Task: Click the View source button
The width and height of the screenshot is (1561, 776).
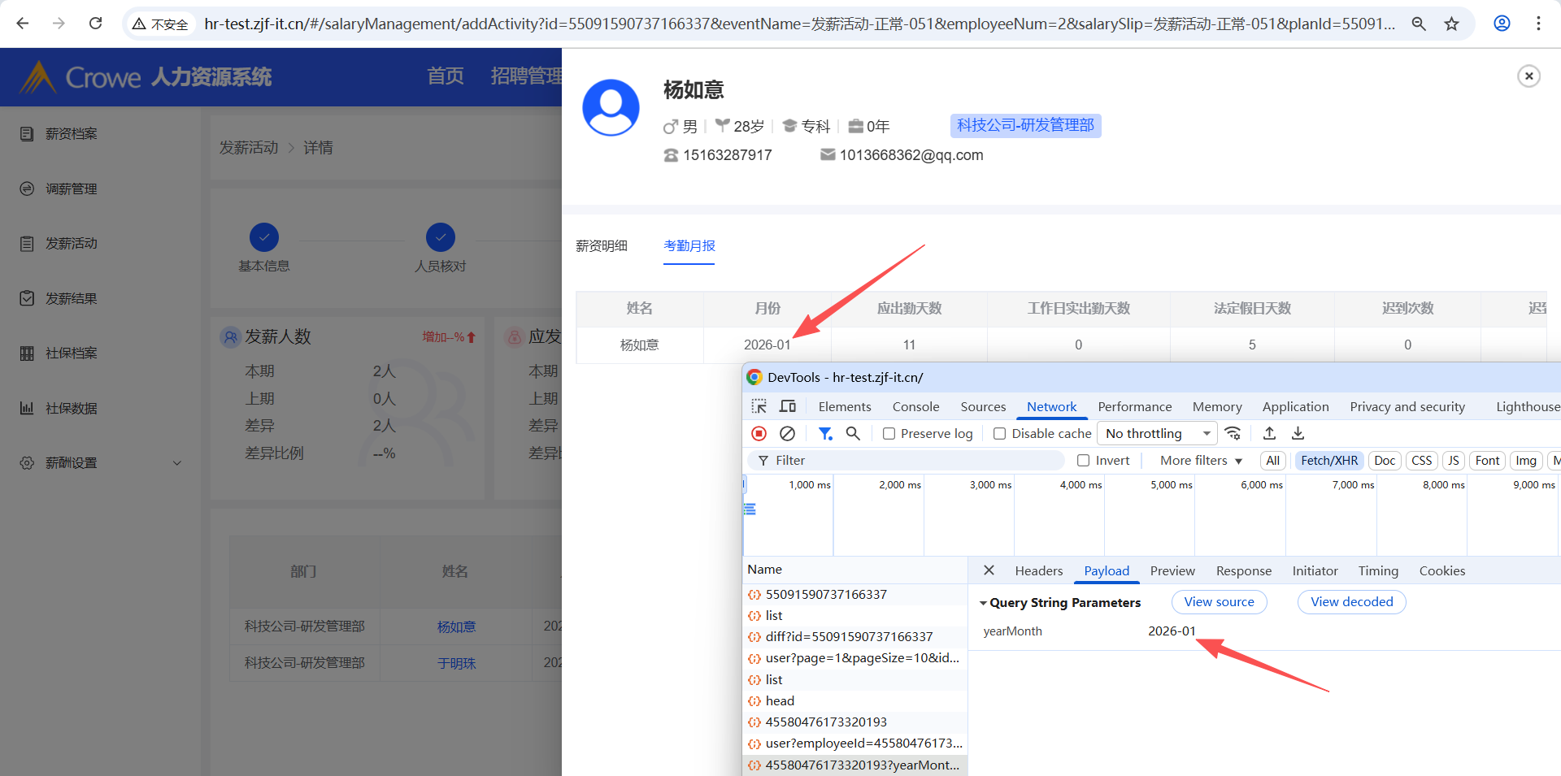Action: coord(1219,602)
